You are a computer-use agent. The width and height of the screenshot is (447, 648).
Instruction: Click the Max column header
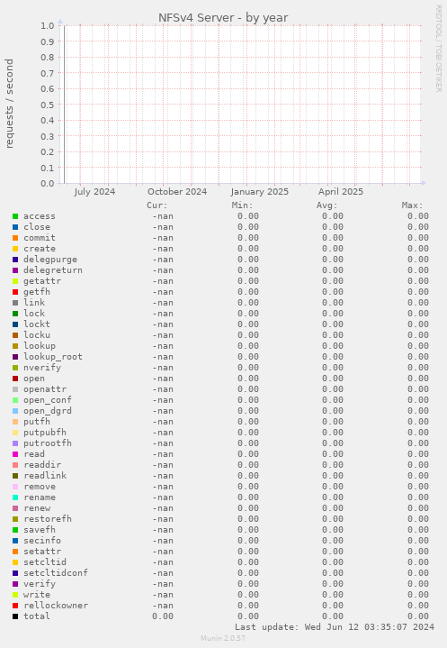(x=412, y=205)
